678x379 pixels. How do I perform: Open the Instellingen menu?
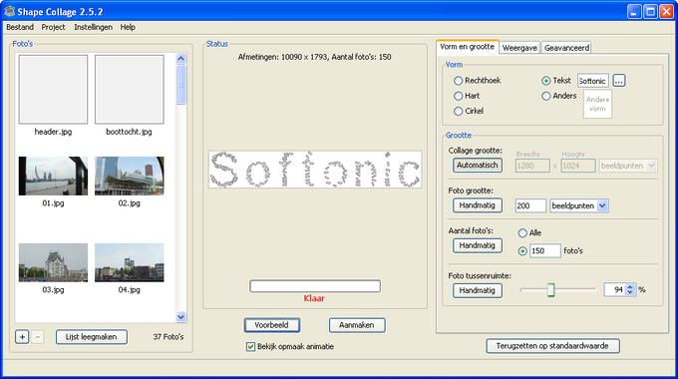coord(93,27)
